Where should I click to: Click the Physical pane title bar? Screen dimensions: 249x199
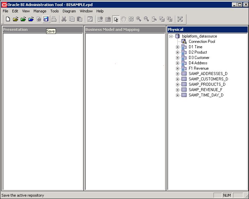point(207,29)
